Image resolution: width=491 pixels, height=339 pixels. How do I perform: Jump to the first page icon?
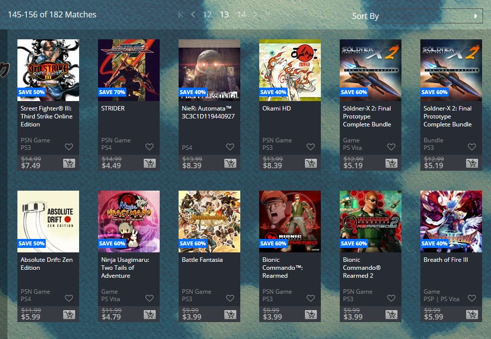point(181,14)
